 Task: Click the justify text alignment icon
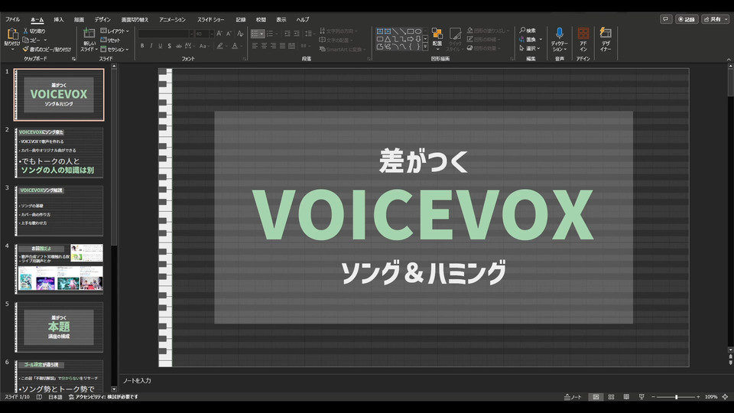[x=282, y=46]
